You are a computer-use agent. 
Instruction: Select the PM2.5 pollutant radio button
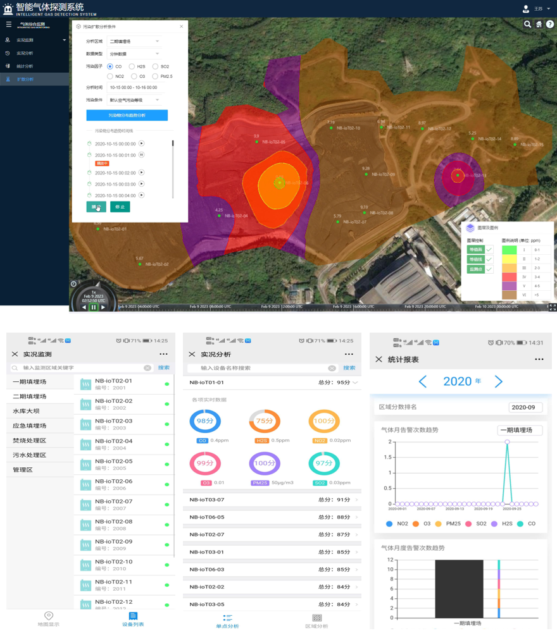click(155, 77)
